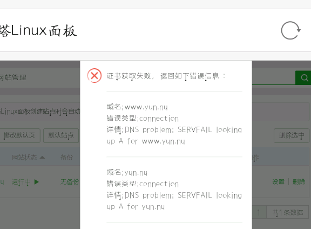Image resolution: width=311 pixels, height=229 pixels.
Task: Click the green search icon button
Action: 303,78
